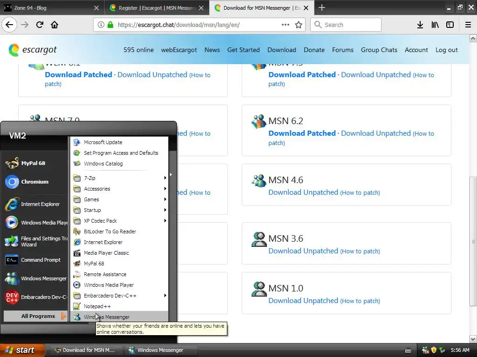The width and height of the screenshot is (477, 357).
Task: Expand Embarcadero Dev-C++ folder in programs list
Action: click(119, 296)
